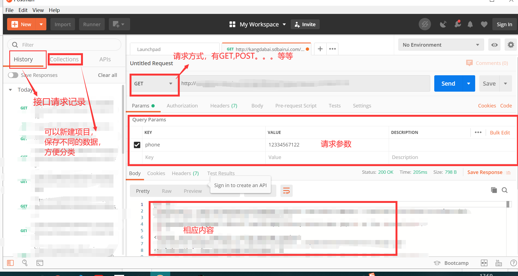Open the tab options ellipsis menu
The image size is (518, 276).
333,49
